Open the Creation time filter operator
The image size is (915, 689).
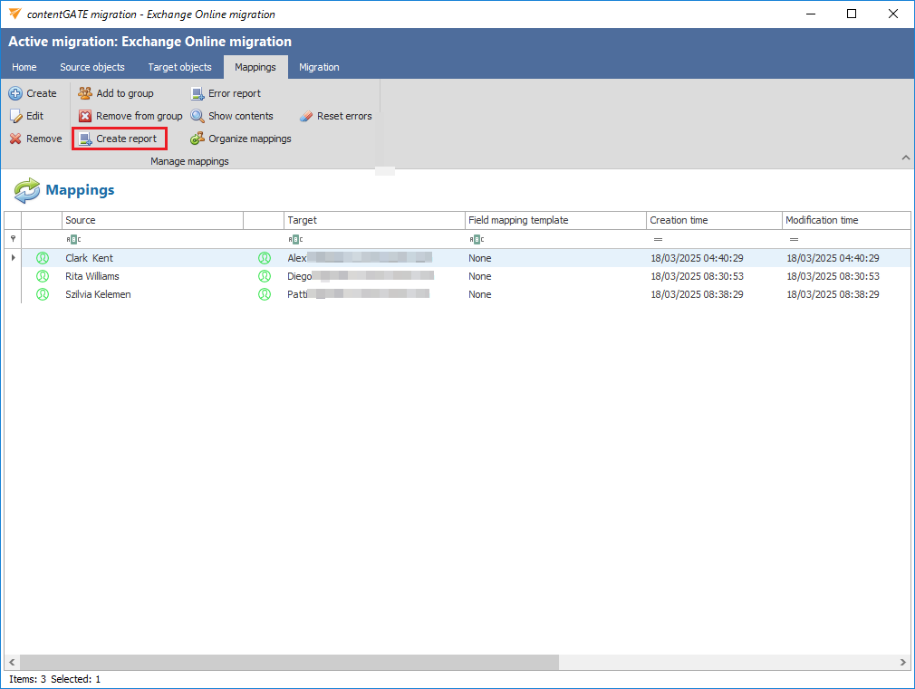point(658,239)
